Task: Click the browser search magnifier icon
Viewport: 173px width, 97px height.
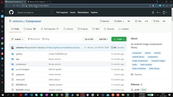Action: [x=157, y=2]
